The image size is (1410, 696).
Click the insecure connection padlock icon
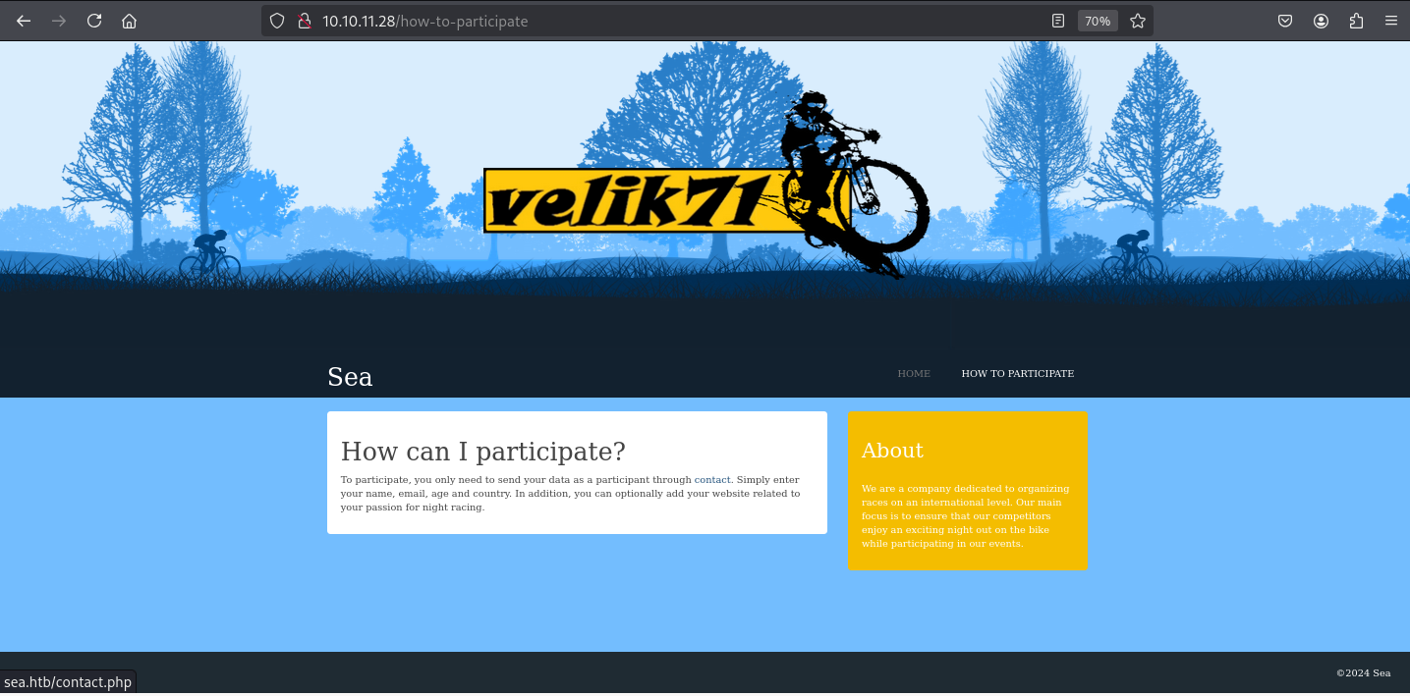[x=304, y=21]
